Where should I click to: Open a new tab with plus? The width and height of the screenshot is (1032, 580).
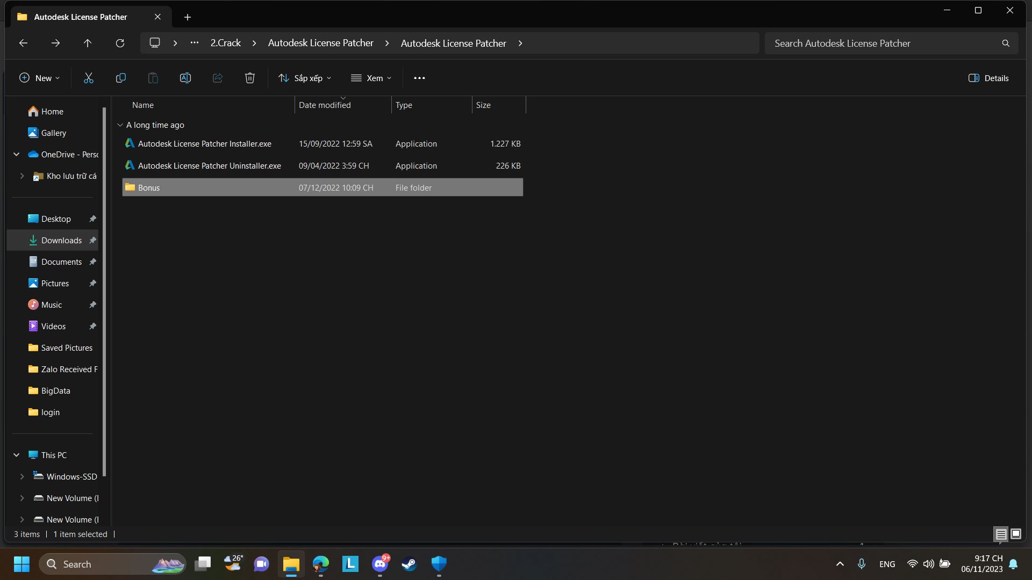[188, 17]
